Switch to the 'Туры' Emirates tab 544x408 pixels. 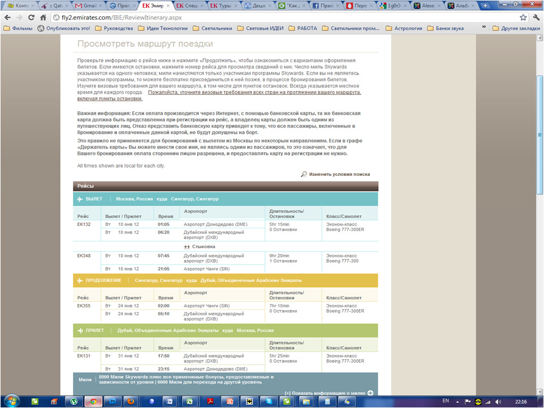224,6
